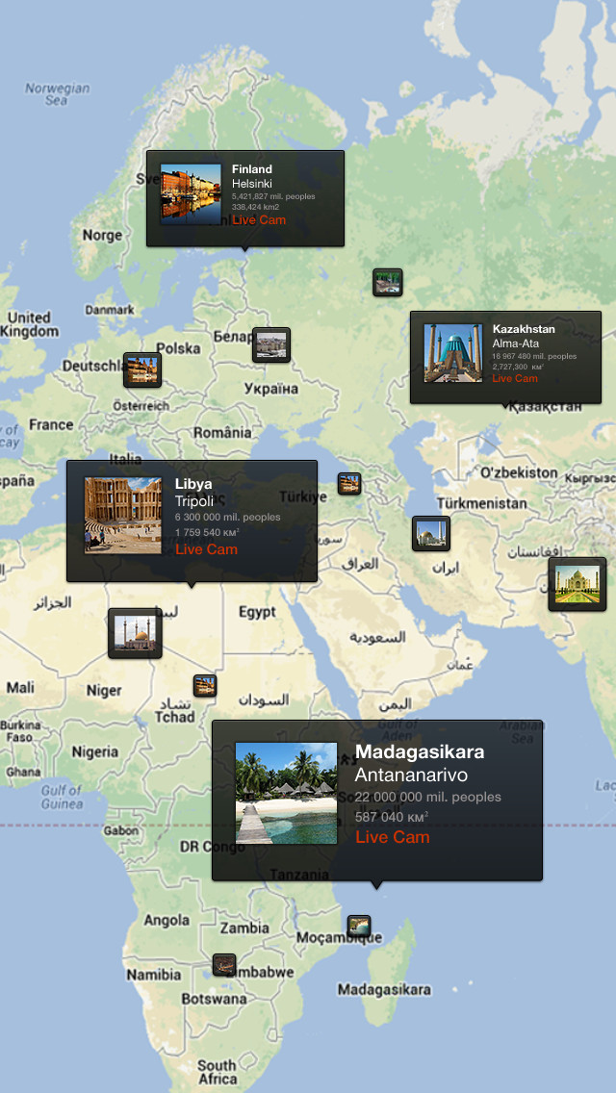The height and width of the screenshot is (1093, 616).
Task: Select the Finland popup title
Action: click(x=252, y=168)
